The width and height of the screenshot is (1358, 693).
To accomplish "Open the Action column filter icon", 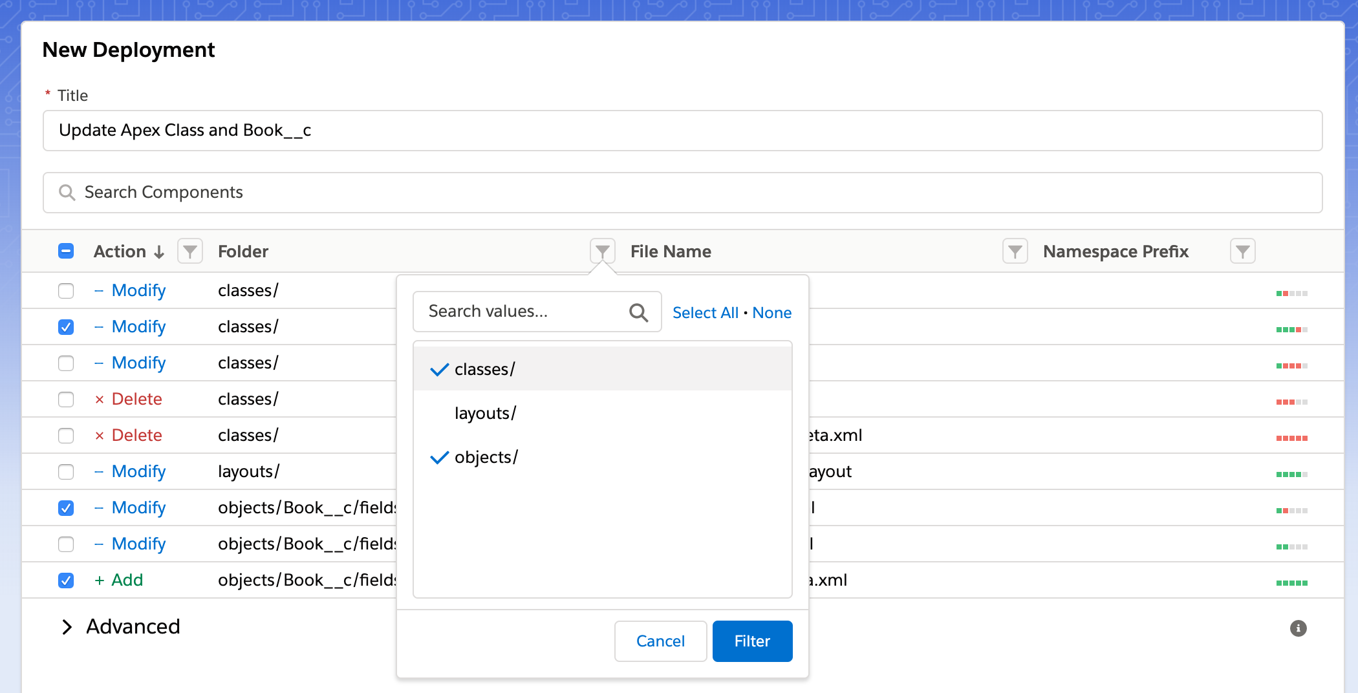I will pos(189,251).
